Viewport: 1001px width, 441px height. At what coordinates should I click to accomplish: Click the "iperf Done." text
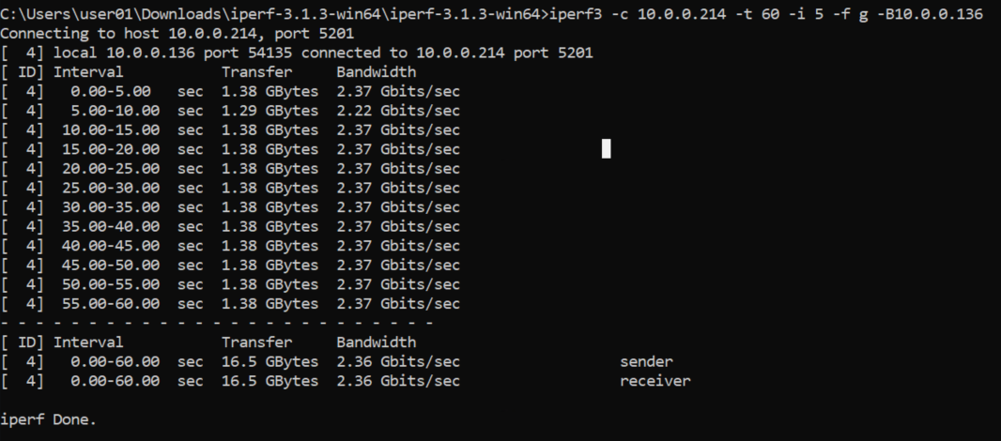tap(48, 420)
